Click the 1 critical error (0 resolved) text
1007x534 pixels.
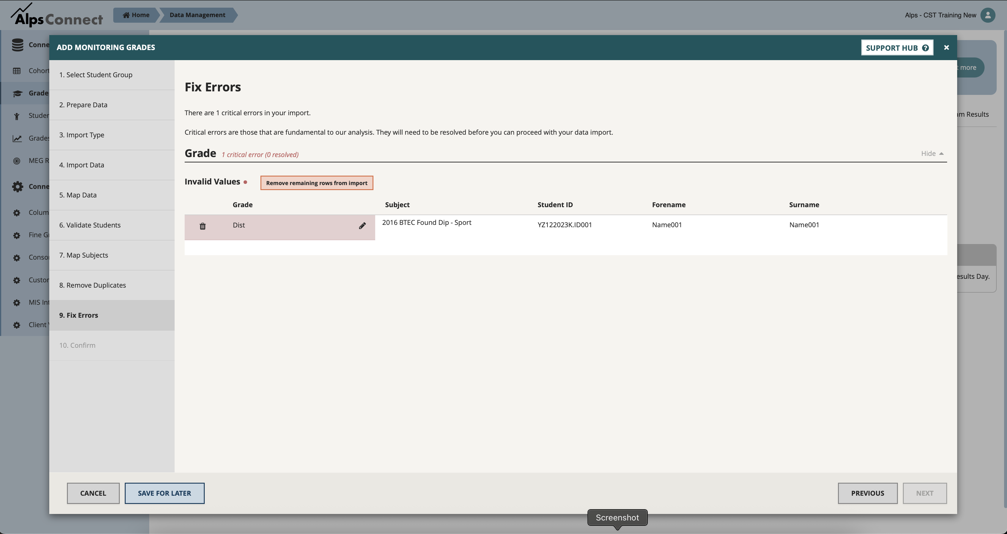260,155
